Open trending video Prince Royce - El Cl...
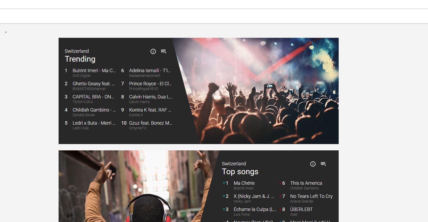 tap(150, 84)
